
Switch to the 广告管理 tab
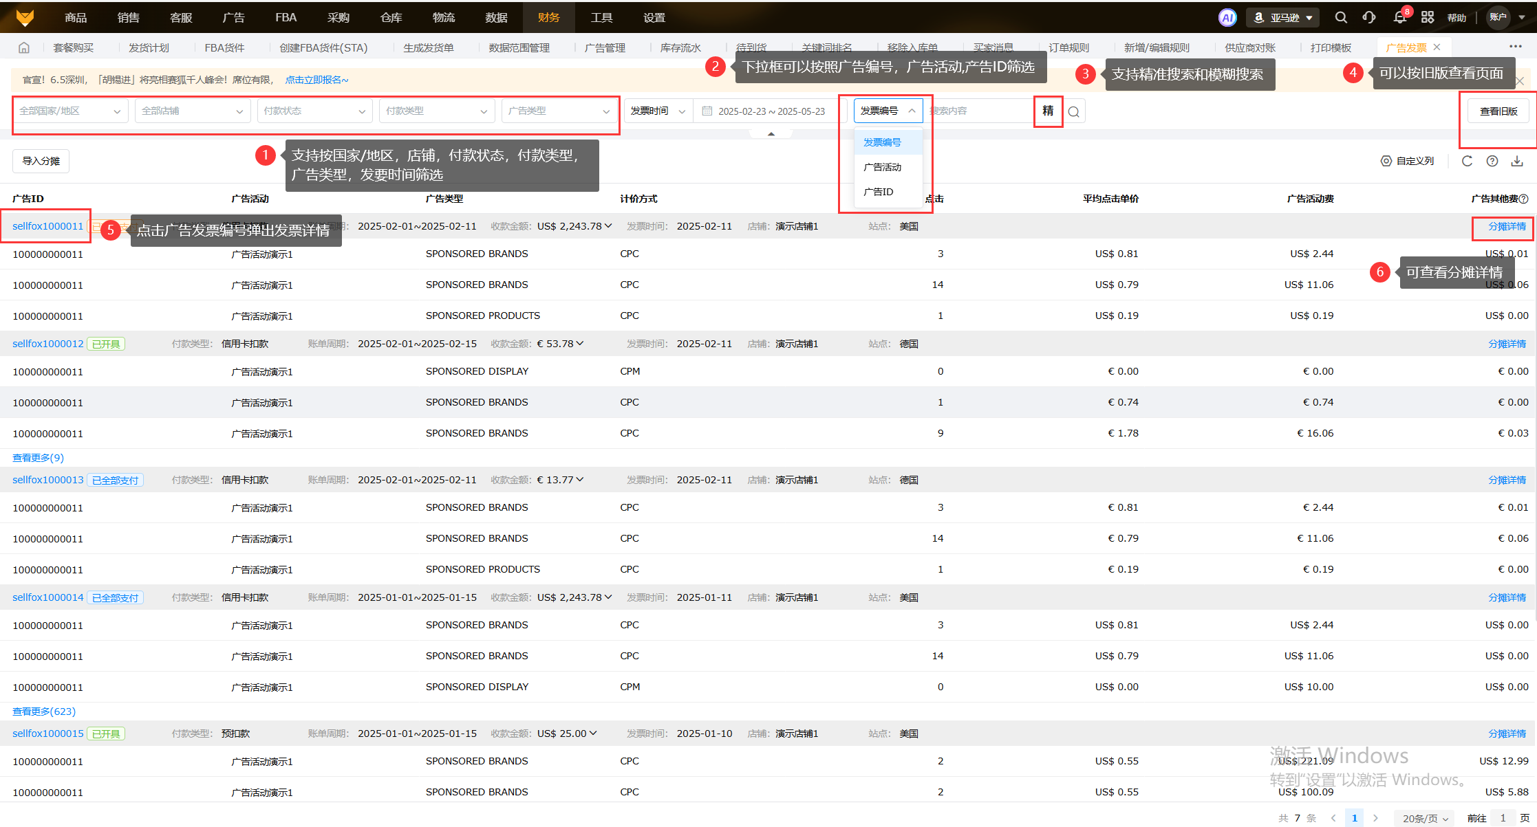point(605,47)
